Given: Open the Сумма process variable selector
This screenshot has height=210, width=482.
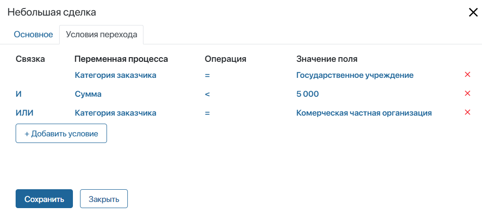Looking at the screenshot, I should tap(88, 94).
